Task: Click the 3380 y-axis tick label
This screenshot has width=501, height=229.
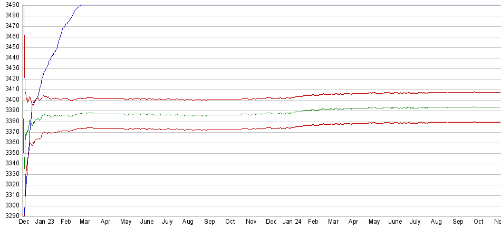Action: pos(10,121)
